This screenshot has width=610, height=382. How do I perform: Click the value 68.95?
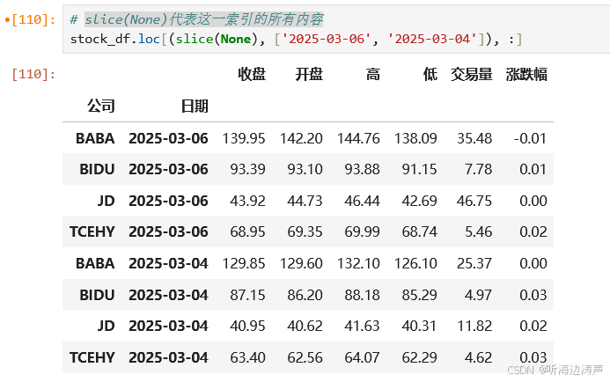247,231
